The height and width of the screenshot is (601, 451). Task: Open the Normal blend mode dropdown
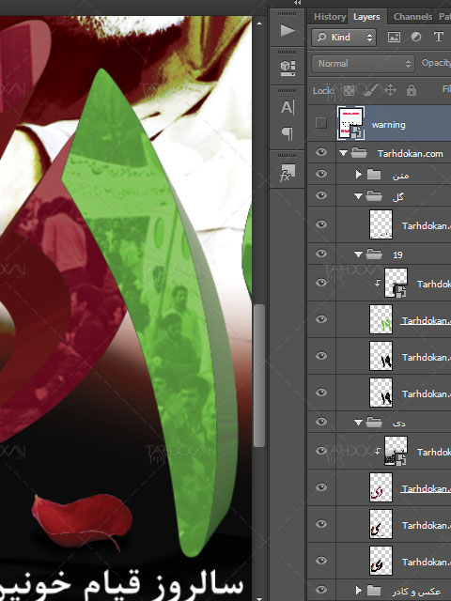(x=363, y=64)
